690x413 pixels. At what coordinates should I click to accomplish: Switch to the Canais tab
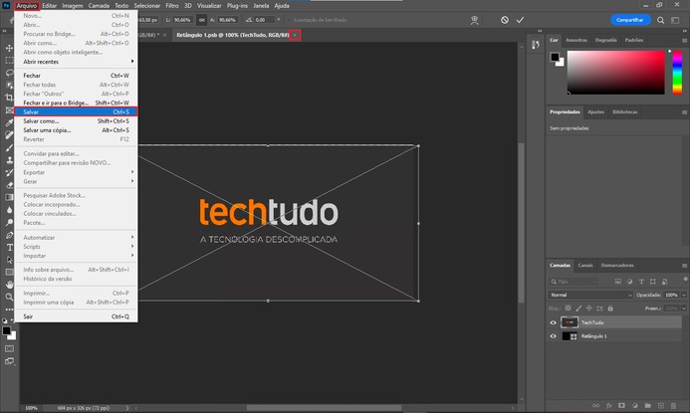585,266
